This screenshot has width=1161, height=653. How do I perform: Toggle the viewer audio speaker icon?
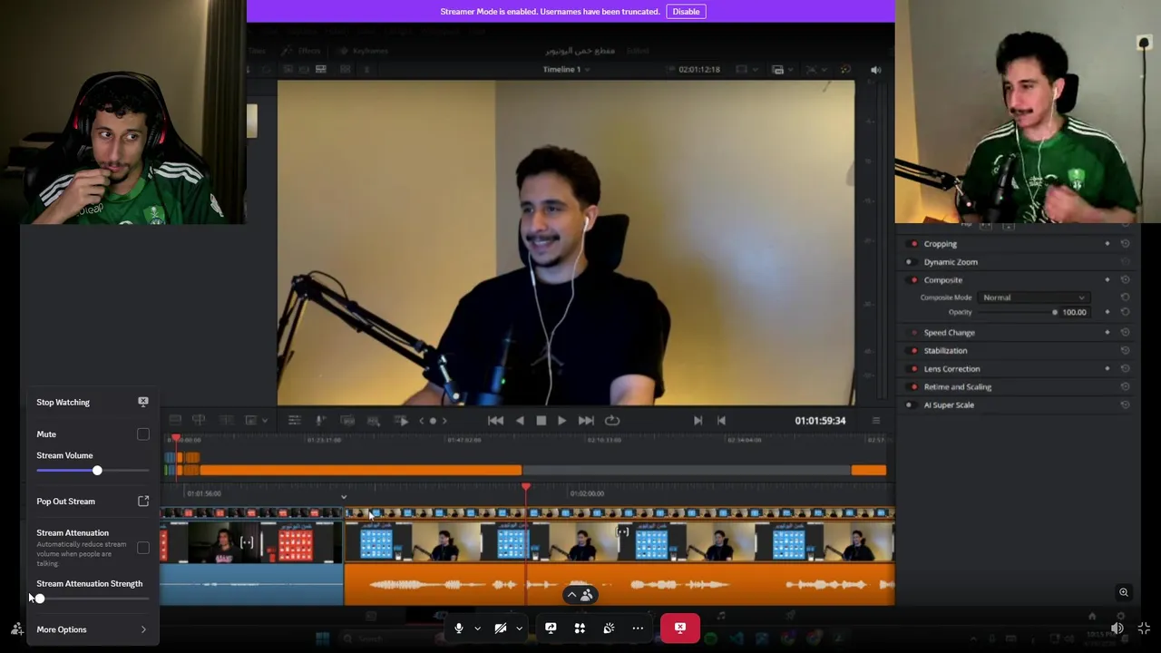875,70
